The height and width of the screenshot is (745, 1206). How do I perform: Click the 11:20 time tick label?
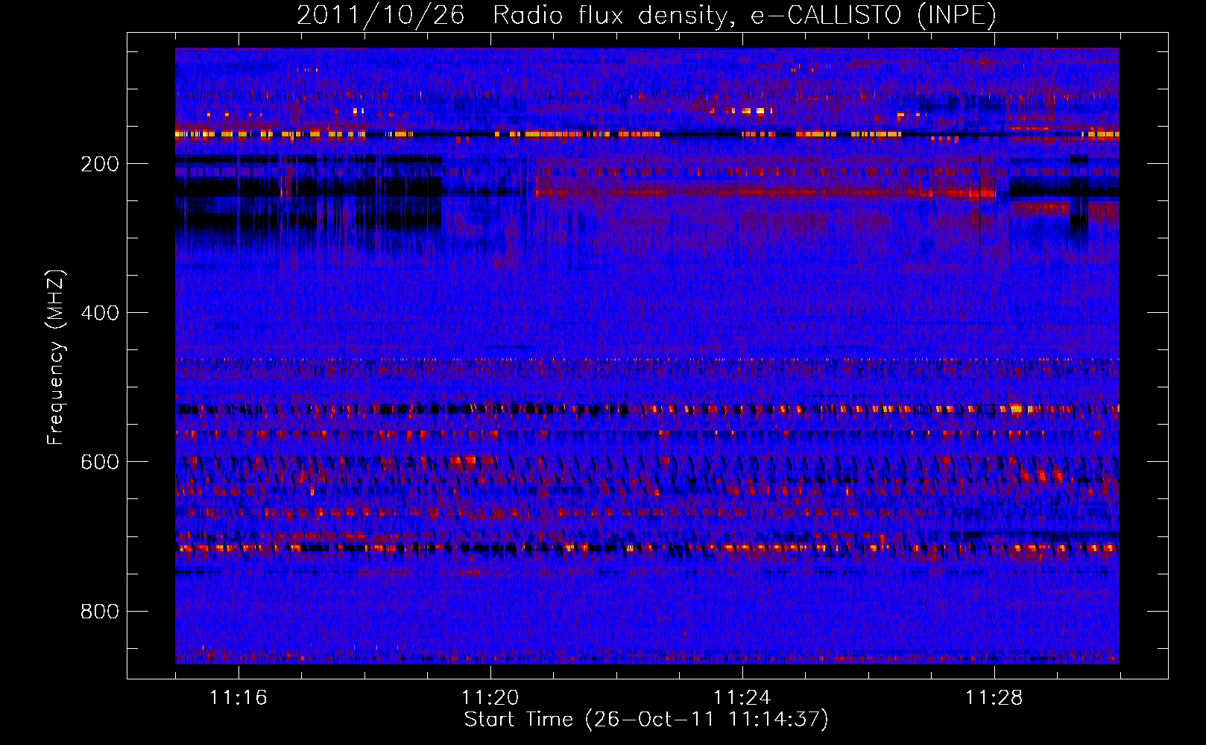490,697
